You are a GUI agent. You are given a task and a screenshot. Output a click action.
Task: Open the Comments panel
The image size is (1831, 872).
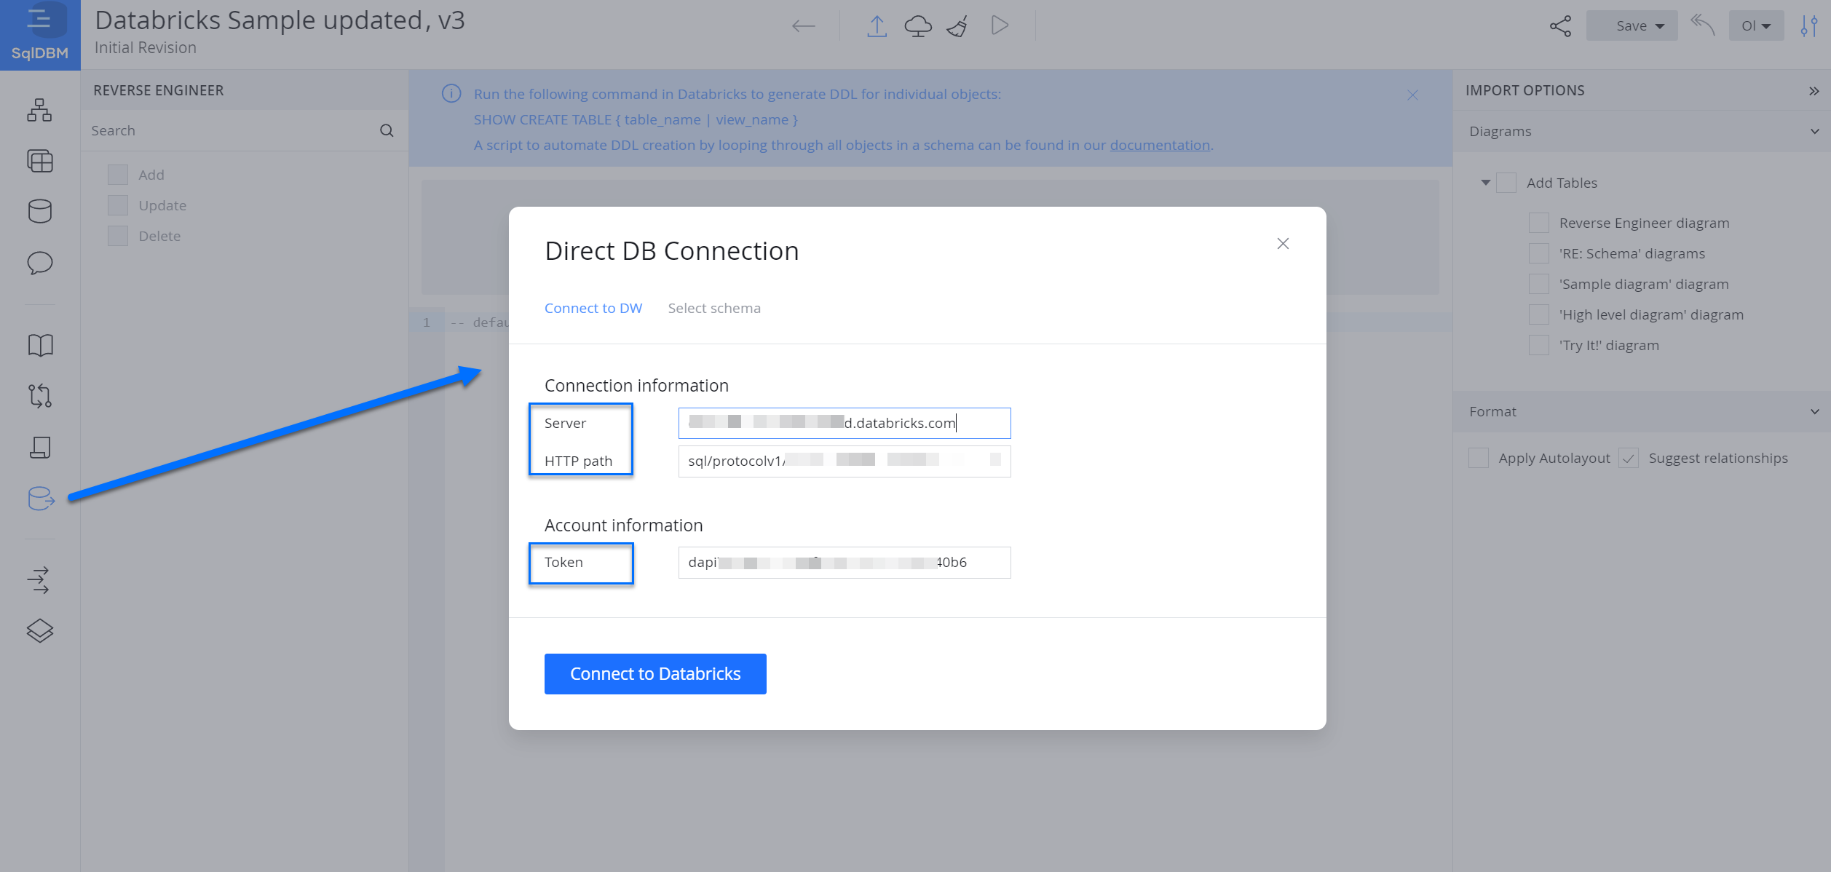[x=40, y=263]
